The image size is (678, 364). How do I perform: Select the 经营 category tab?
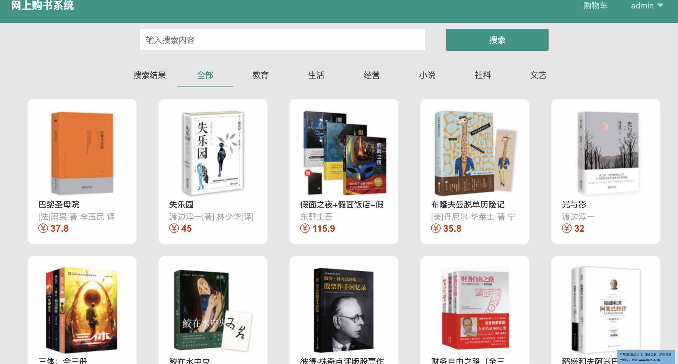point(372,75)
